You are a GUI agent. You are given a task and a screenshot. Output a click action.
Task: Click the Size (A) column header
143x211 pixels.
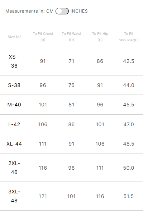coord(14,37)
